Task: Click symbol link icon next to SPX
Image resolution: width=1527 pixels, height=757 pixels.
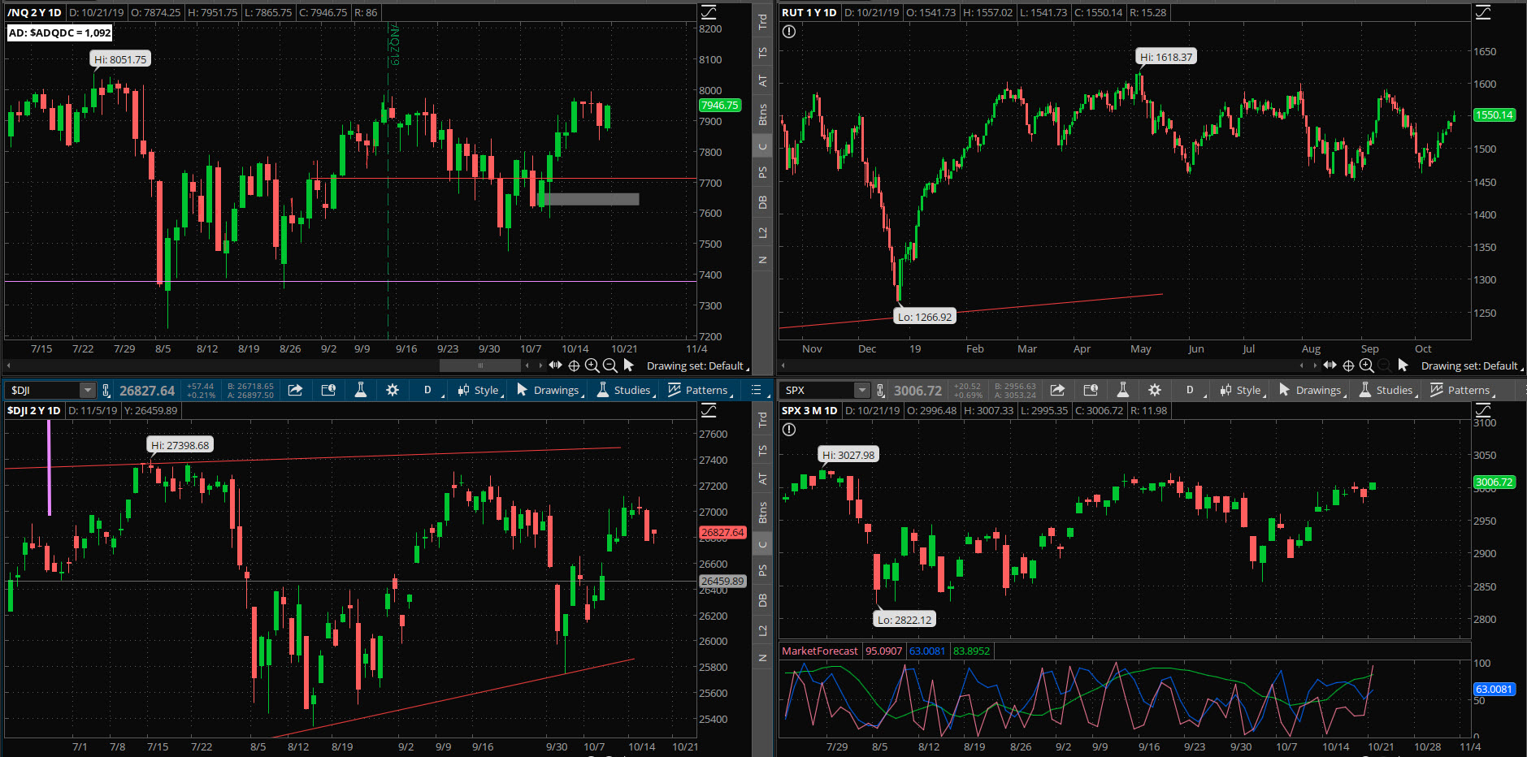Action: (880, 391)
